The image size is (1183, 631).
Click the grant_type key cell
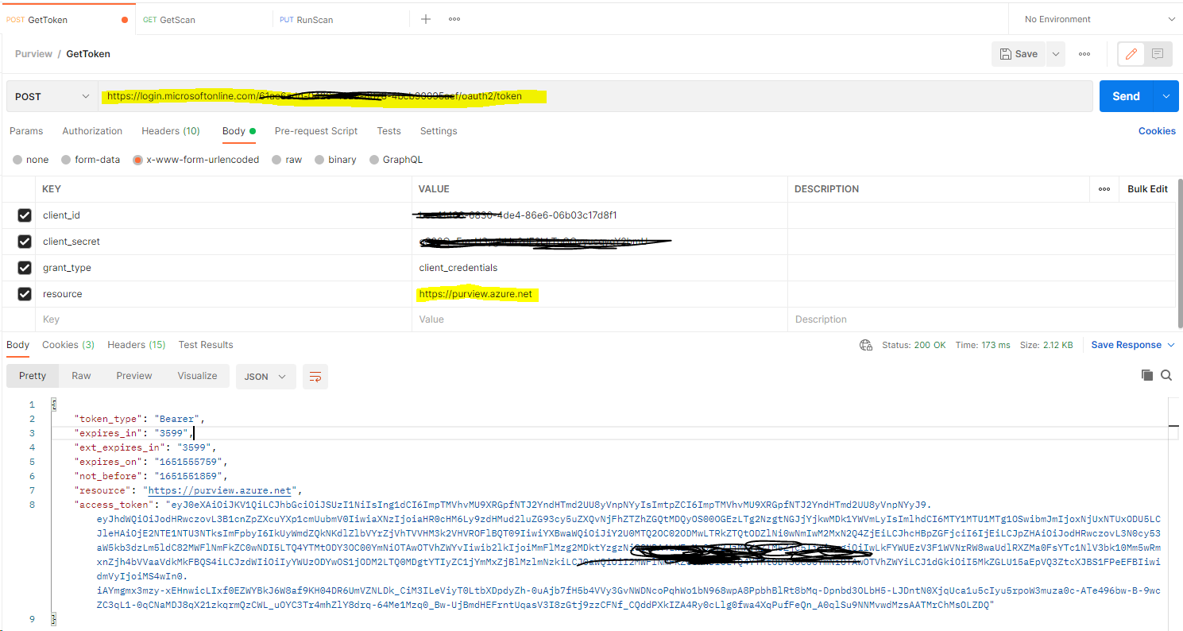(x=222, y=268)
